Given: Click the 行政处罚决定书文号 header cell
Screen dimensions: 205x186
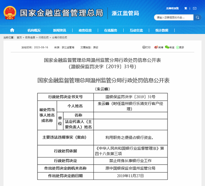Looking at the screenshot, I should (66, 97).
